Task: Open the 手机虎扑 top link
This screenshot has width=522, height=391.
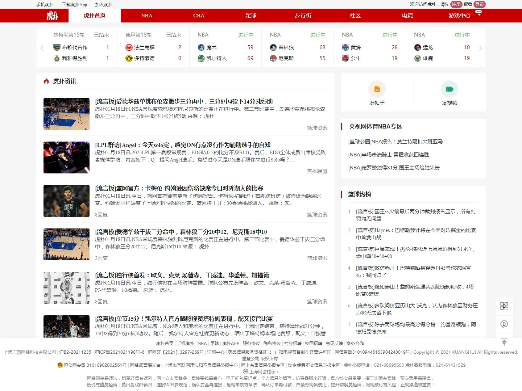Action: click(45, 5)
